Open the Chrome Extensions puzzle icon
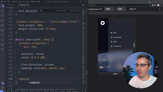The height and width of the screenshot is (92, 163). pos(153,5)
